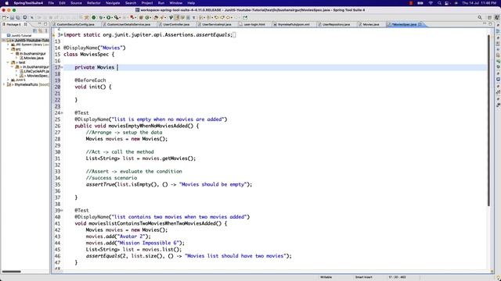501x281 pixels.
Task: Open the Window menu
Action: pos(175,3)
